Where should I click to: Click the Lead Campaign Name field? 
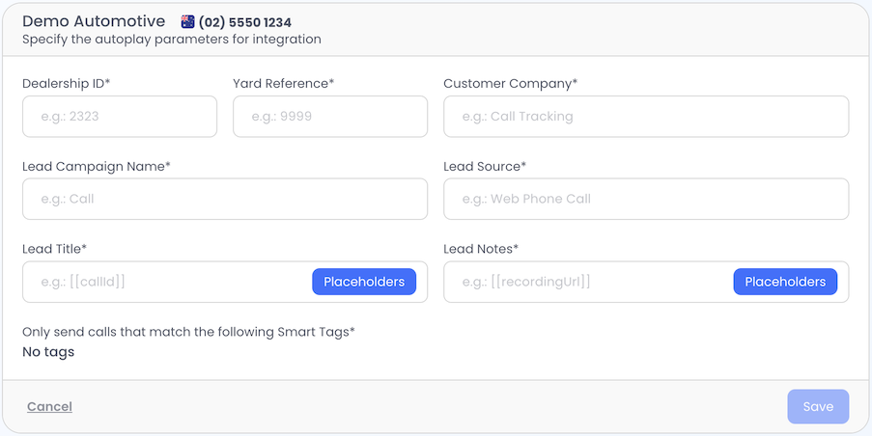tap(225, 199)
